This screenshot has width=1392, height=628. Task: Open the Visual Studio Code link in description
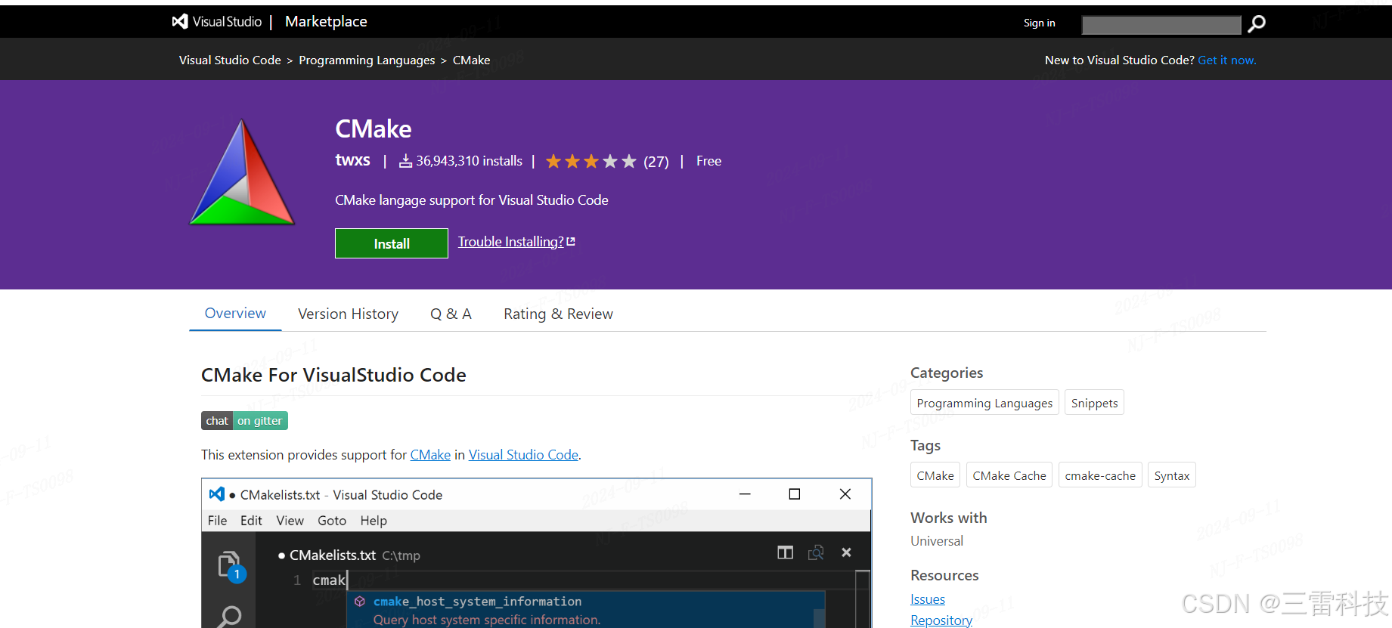(523, 455)
